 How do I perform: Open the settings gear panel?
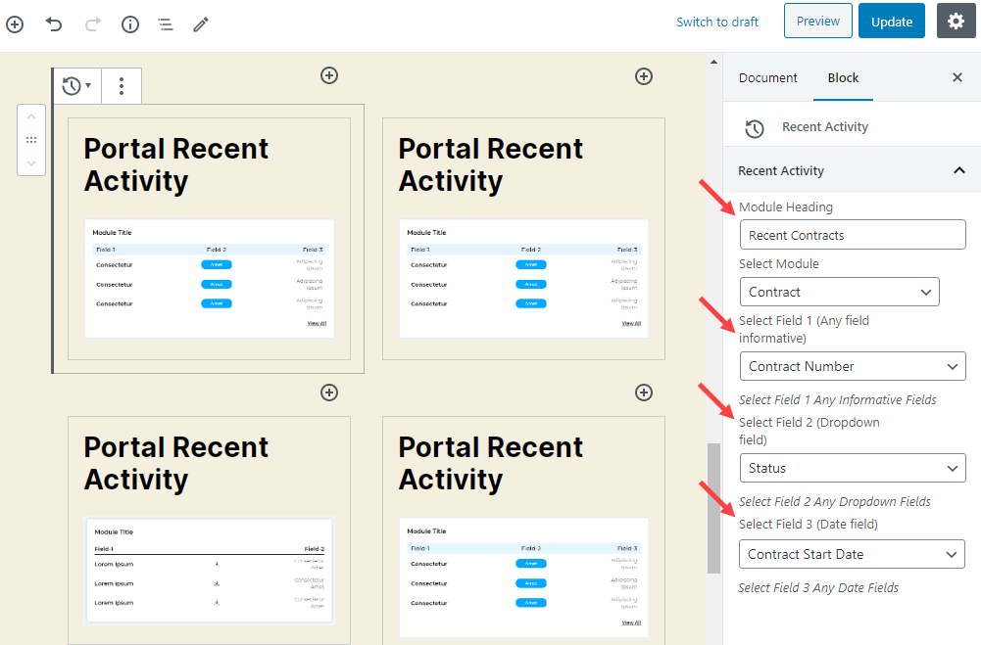pos(956,22)
